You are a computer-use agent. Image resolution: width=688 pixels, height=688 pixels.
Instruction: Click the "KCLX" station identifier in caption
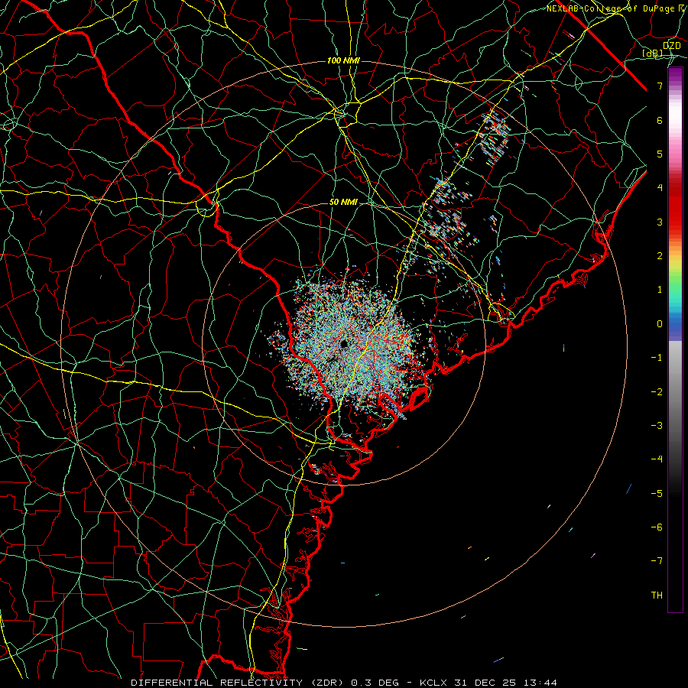tap(433, 683)
